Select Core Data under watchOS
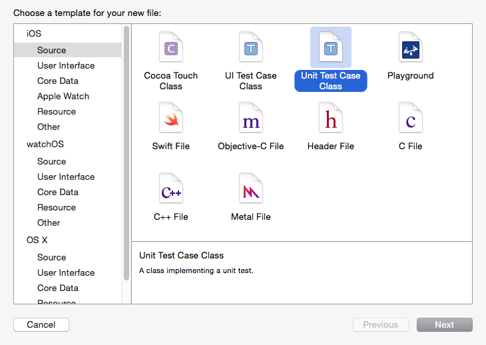This screenshot has height=345, width=486. (x=58, y=192)
